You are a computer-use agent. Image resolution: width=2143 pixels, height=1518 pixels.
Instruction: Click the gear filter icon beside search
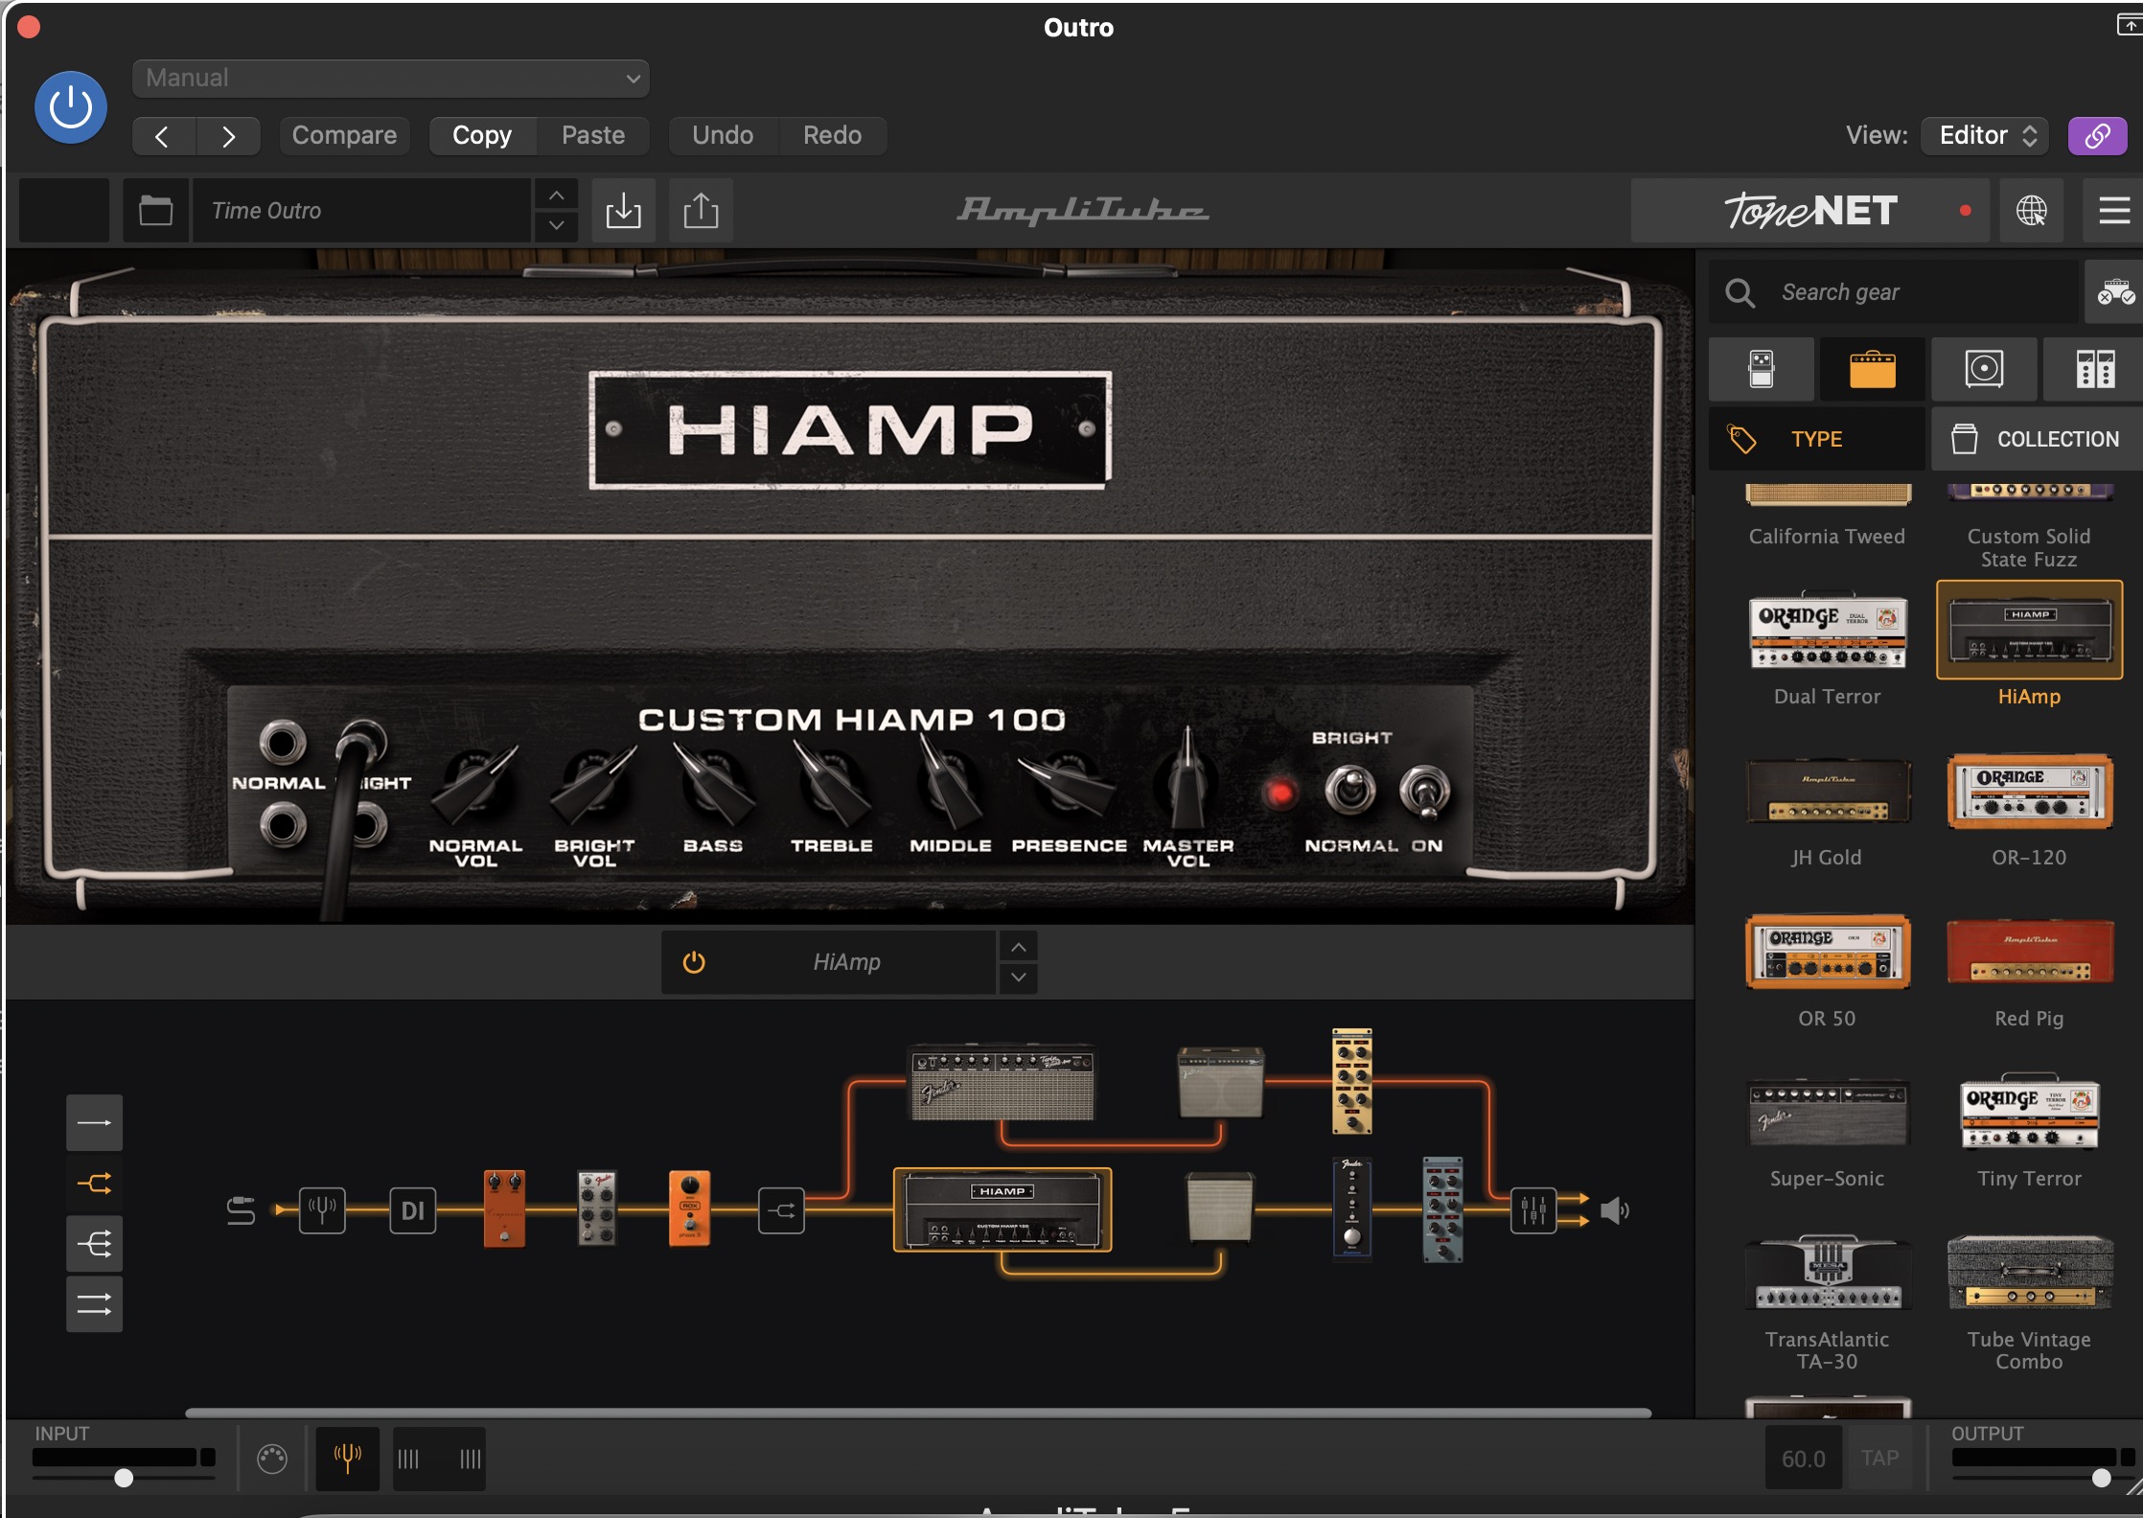pyautogui.click(x=2114, y=291)
